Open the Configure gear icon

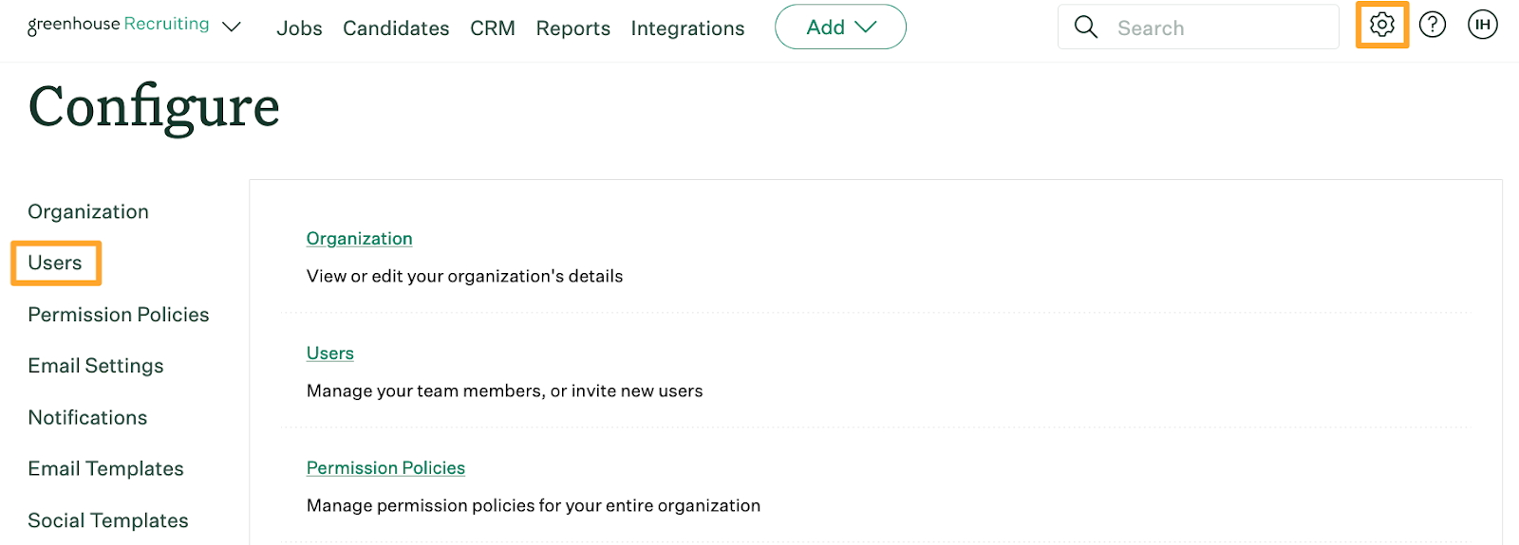(x=1381, y=25)
